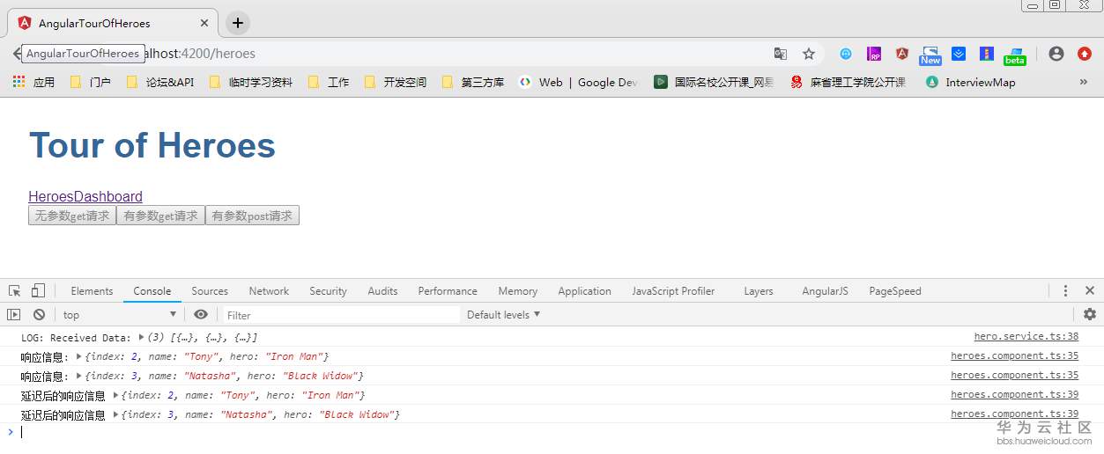Follow the HeroesDashboard link
The height and width of the screenshot is (454, 1104).
pos(85,197)
